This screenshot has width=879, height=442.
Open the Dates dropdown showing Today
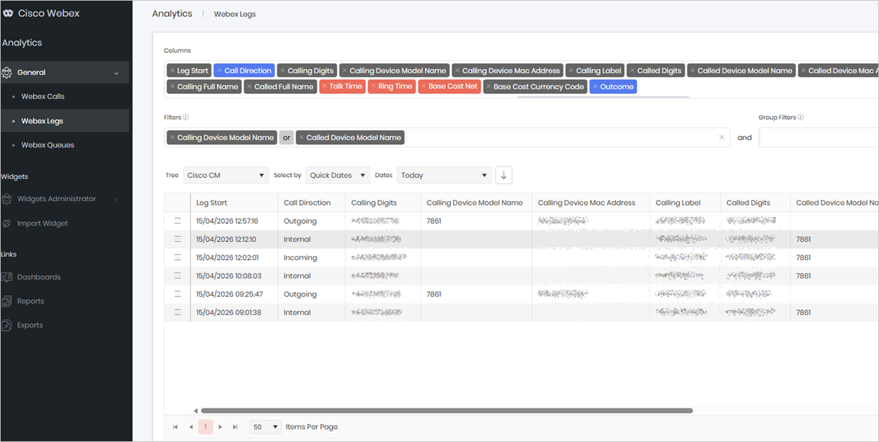pos(444,175)
